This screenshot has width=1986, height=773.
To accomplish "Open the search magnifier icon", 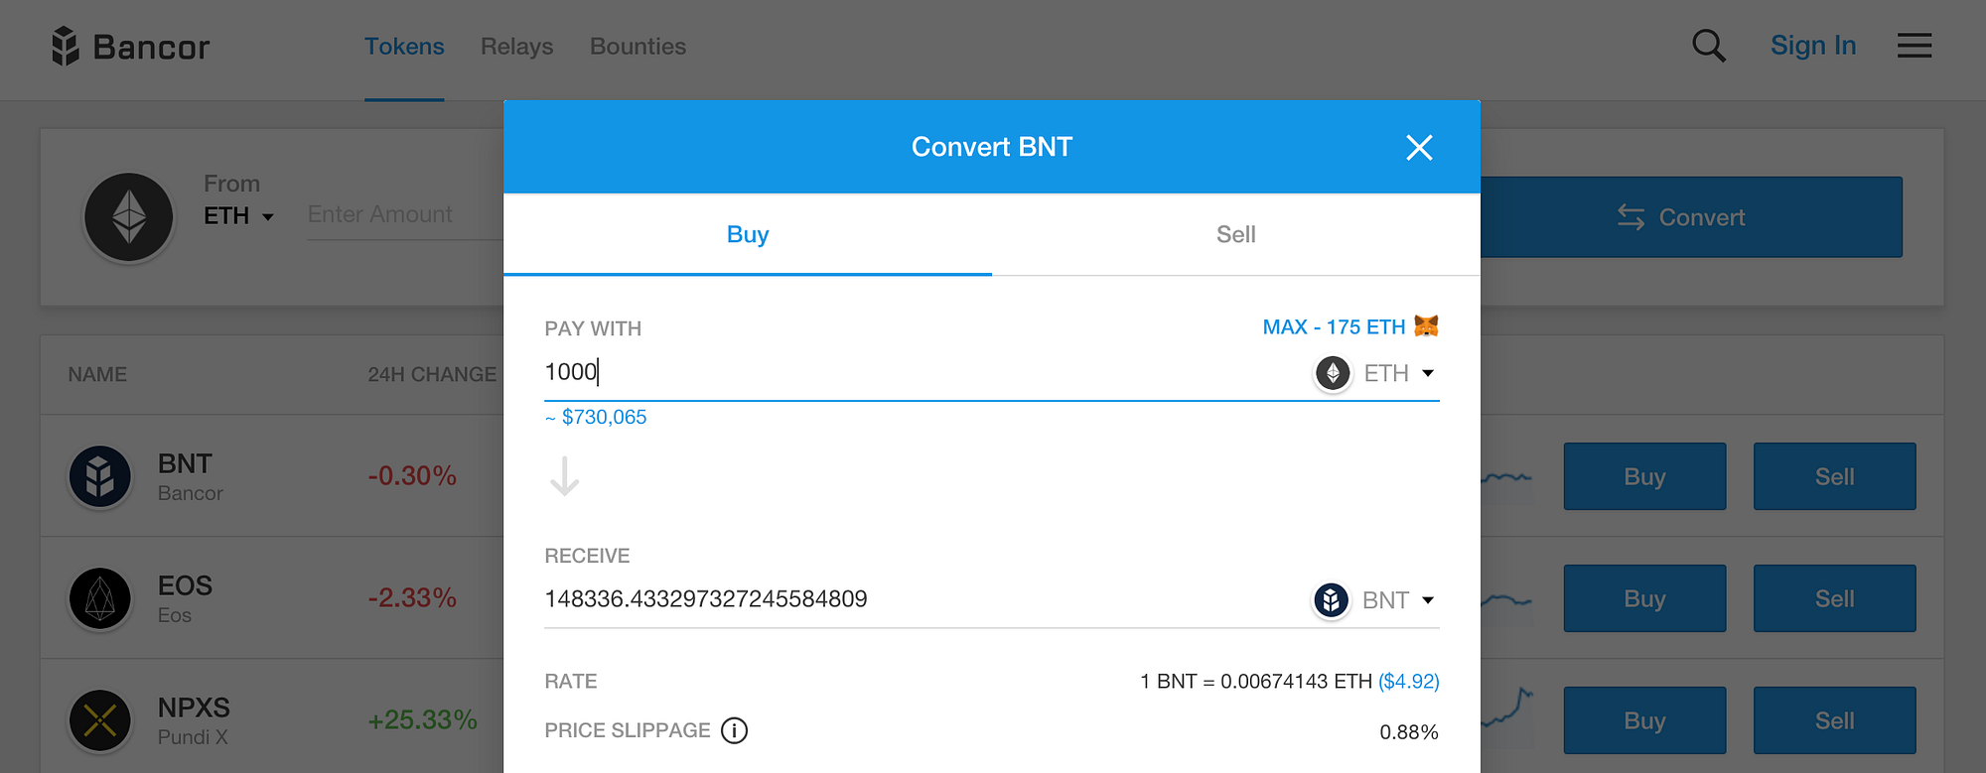I will pos(1708,46).
